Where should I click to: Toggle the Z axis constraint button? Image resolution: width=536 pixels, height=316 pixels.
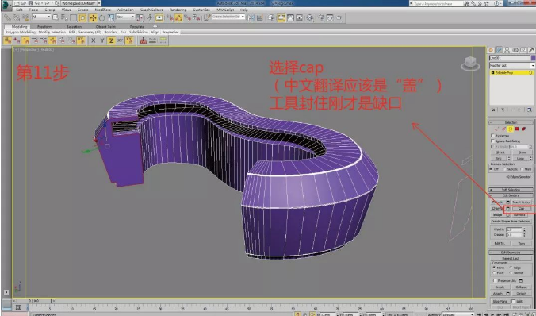coord(111,40)
